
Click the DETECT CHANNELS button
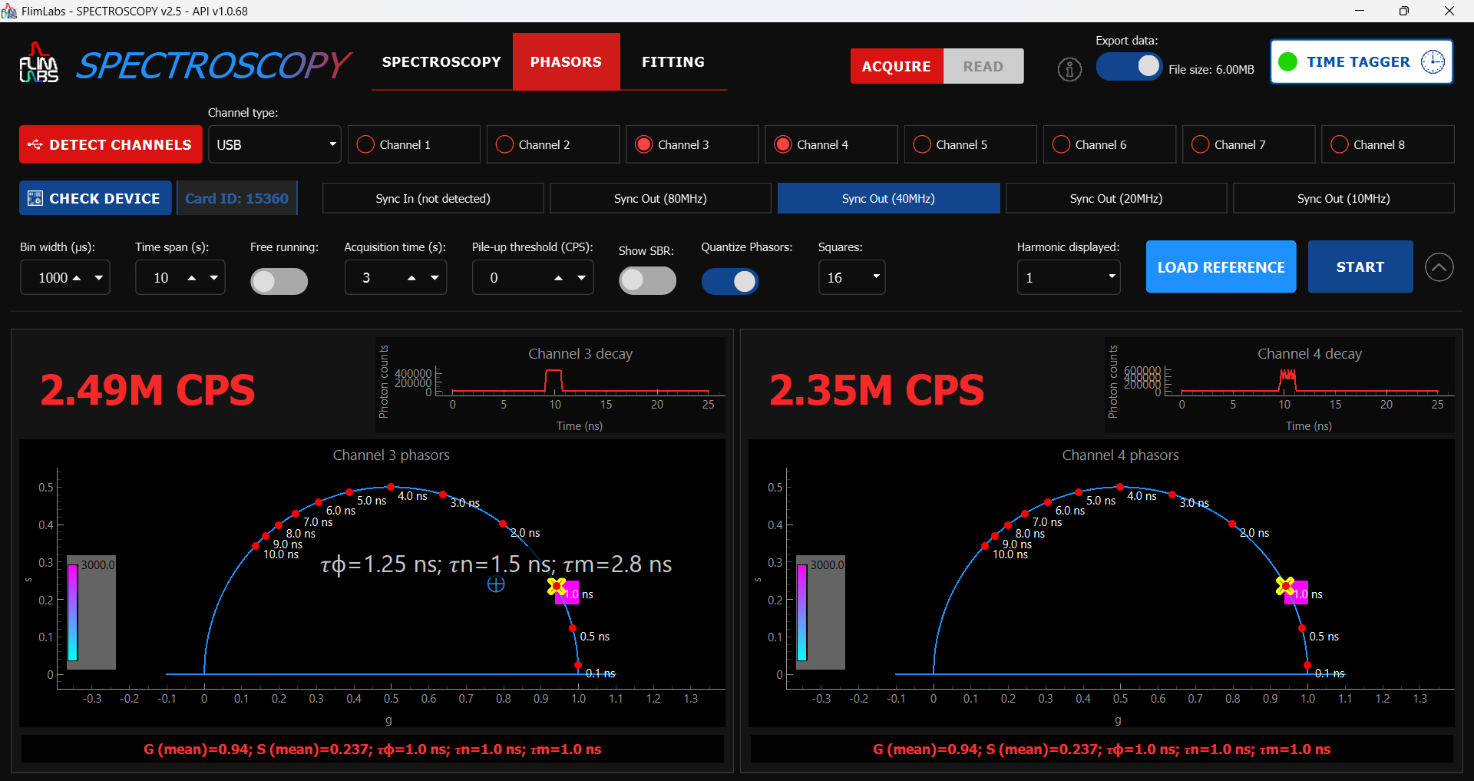(x=111, y=144)
